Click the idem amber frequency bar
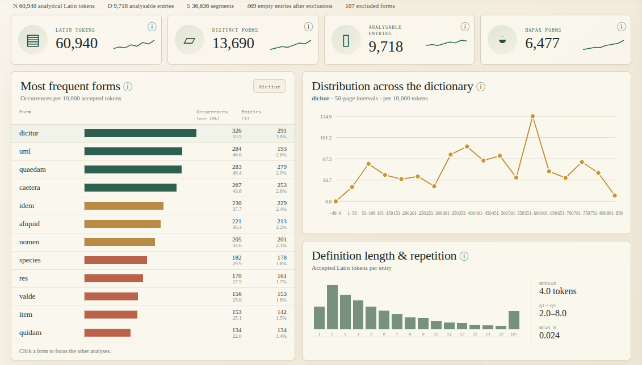Viewport: 642px width, 365px height. coord(124,206)
